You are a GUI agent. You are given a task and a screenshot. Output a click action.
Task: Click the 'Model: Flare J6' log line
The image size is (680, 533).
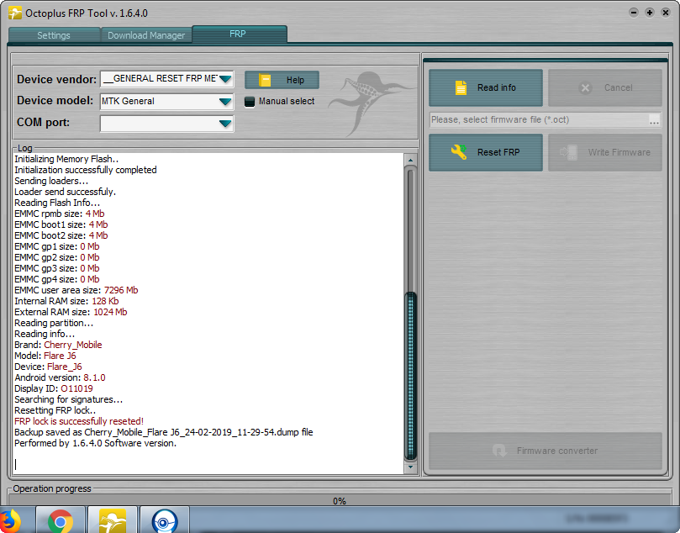coord(45,356)
